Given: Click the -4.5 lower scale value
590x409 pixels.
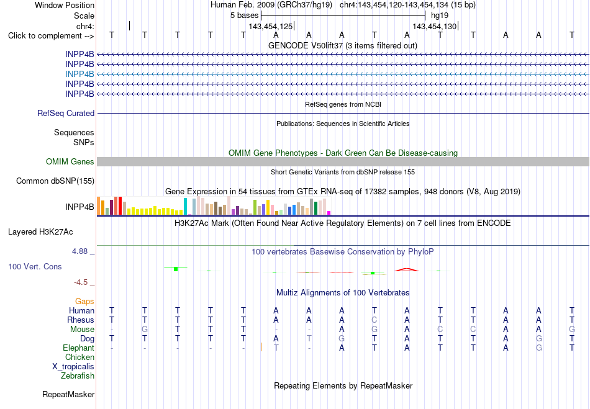Looking at the screenshot, I should click(x=81, y=282).
